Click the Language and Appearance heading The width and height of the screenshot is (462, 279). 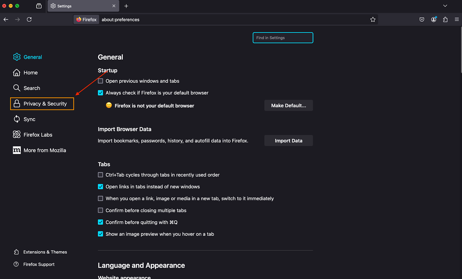(x=141, y=265)
